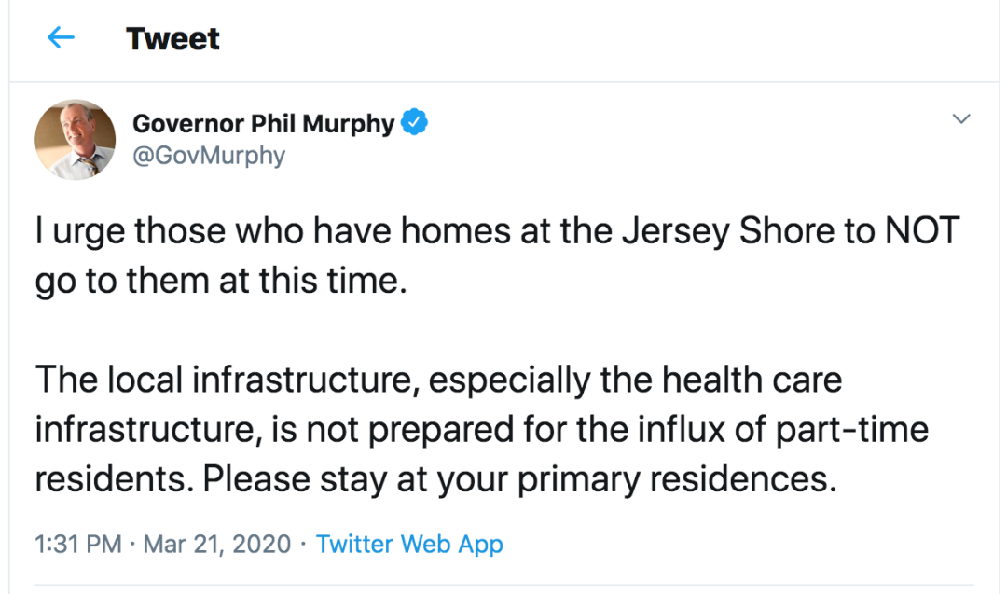This screenshot has width=1007, height=594.
Task: Click the 1:31 PM timestamp
Action: click(77, 544)
